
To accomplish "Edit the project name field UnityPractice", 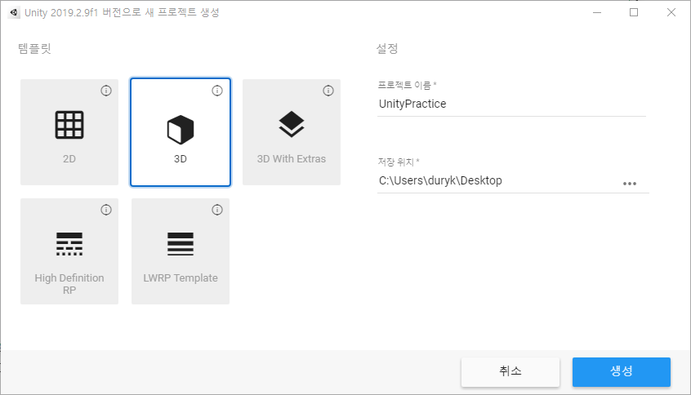I will 511,104.
